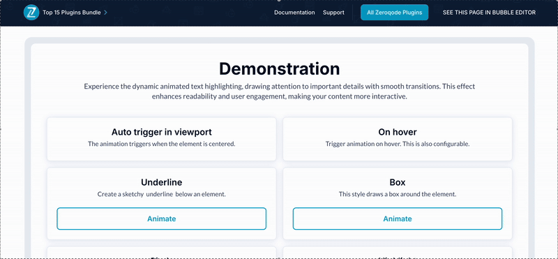
Task: Click the 'Experience the dynamic animated text' description paragraph
Action: (280, 91)
